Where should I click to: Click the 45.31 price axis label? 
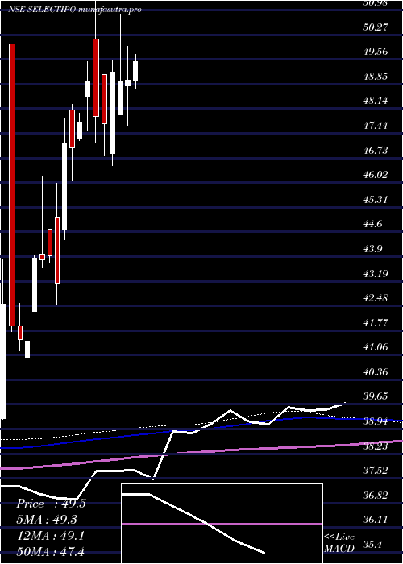tap(376, 200)
